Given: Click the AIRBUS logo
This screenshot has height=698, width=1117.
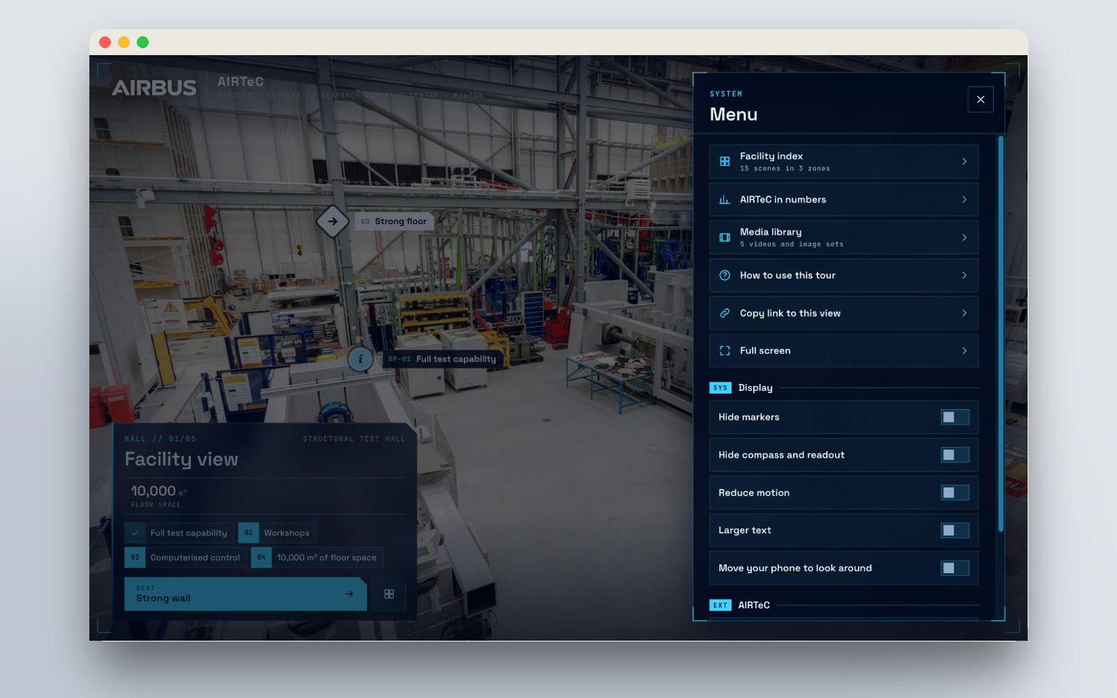Looking at the screenshot, I should coord(154,88).
